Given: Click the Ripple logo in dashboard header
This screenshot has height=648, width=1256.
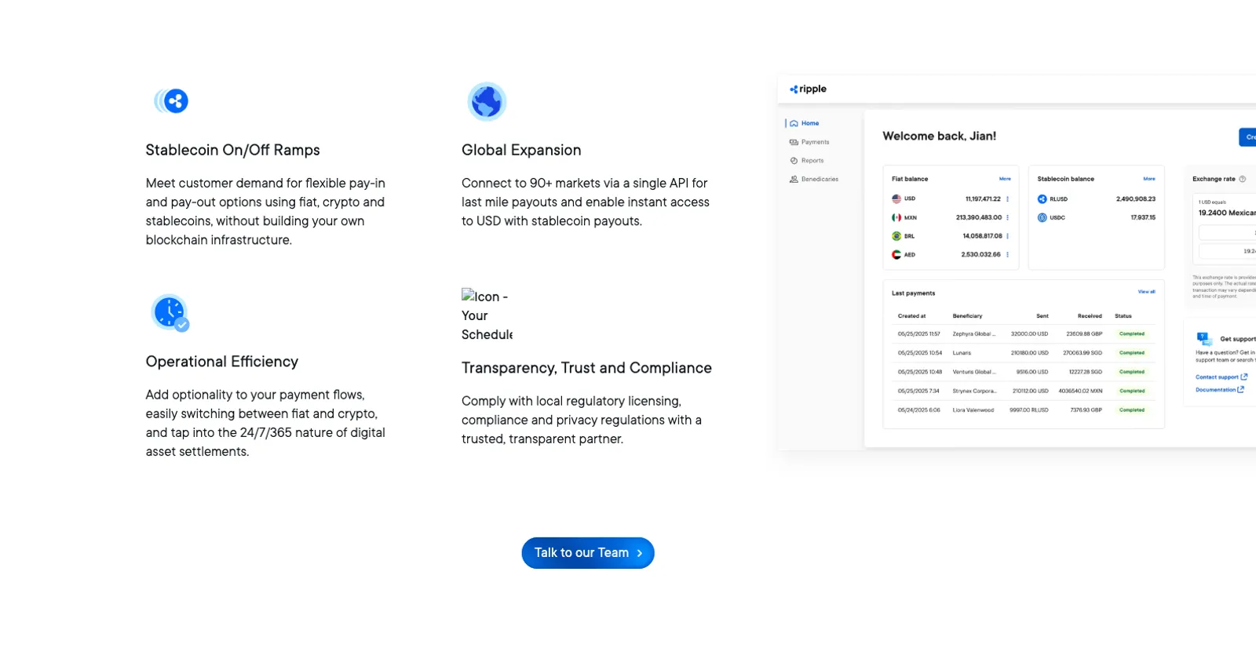Looking at the screenshot, I should click(x=808, y=89).
